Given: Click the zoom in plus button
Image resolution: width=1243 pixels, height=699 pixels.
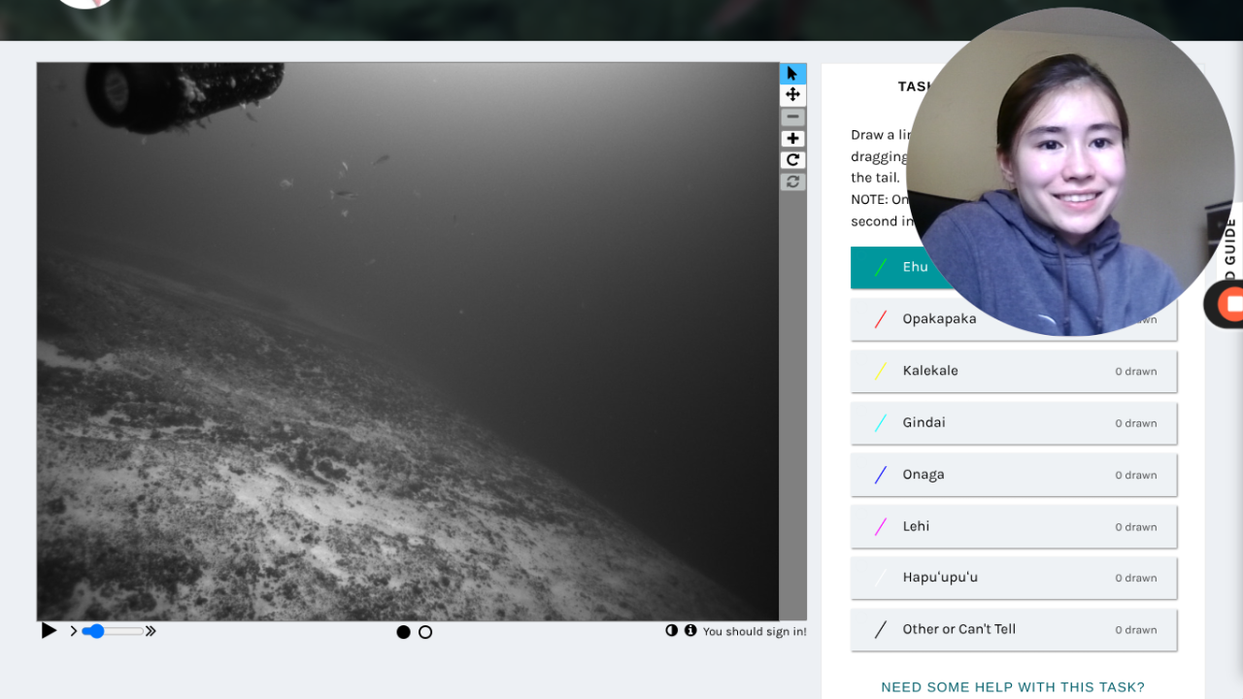Looking at the screenshot, I should (x=792, y=139).
